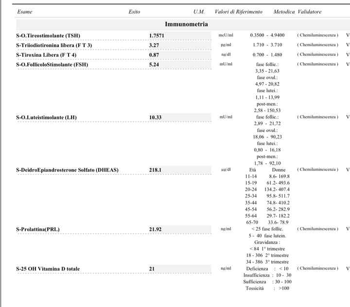
Task: Select the S-Triiodiotironina libera (F T 3) row
Action: [x=54, y=45]
